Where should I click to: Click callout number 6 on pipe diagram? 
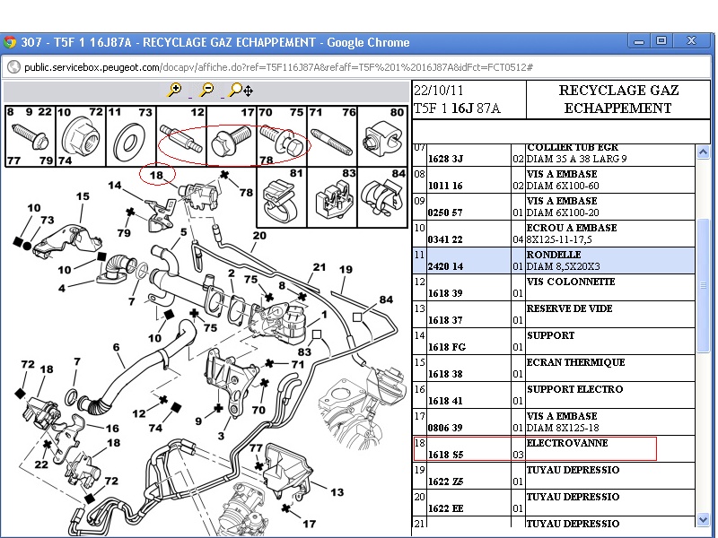point(117,347)
